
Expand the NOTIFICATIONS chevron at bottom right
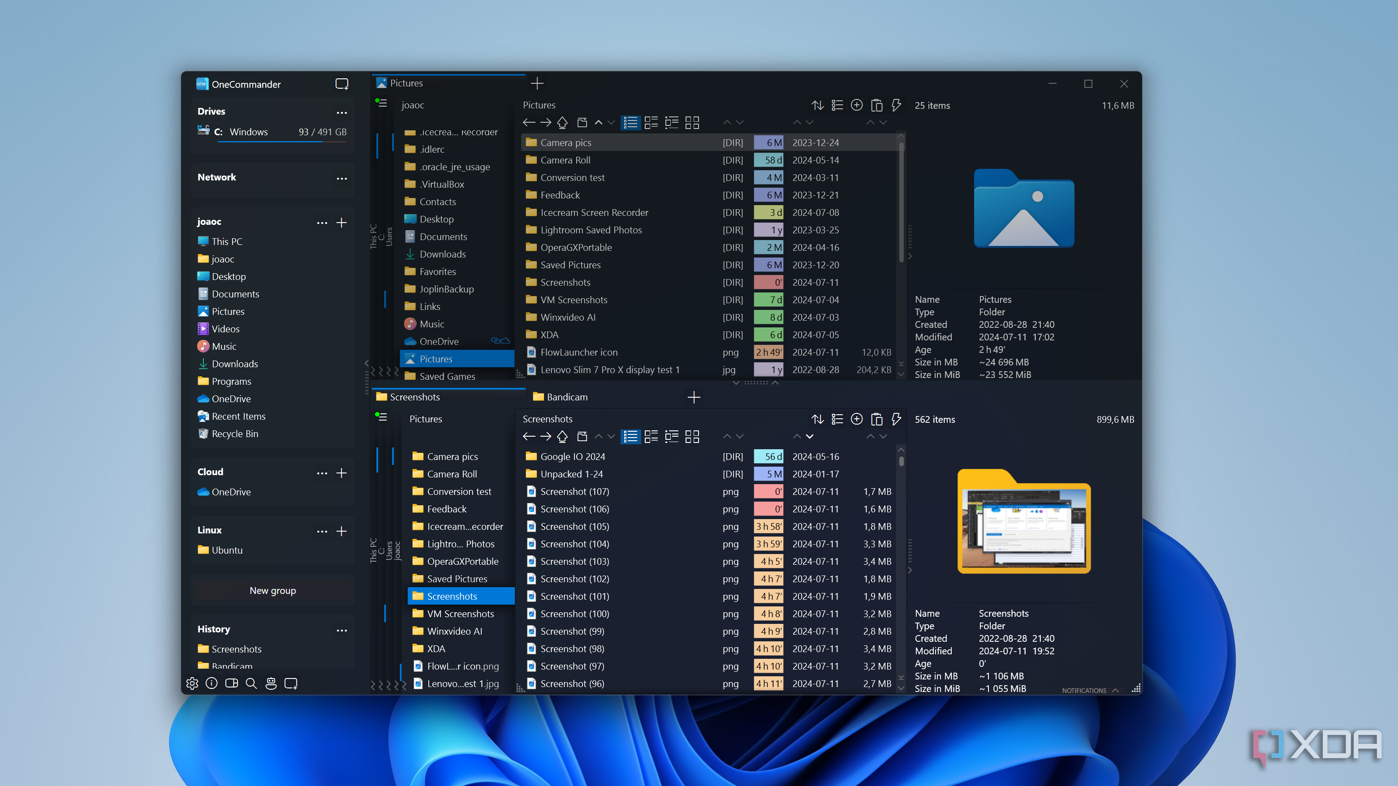[1115, 691]
